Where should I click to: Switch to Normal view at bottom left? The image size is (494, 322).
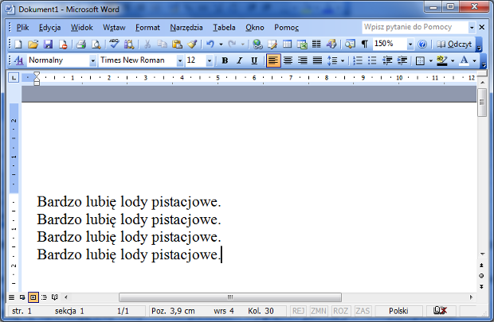click(11, 297)
